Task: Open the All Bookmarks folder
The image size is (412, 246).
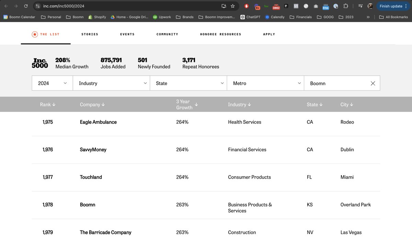Action: pos(394,17)
